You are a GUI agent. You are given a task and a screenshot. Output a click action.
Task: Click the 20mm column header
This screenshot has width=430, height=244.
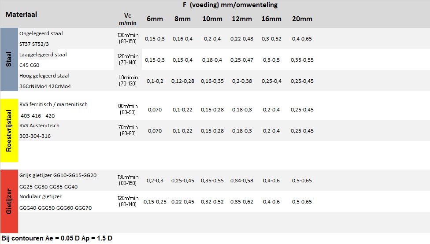point(302,19)
